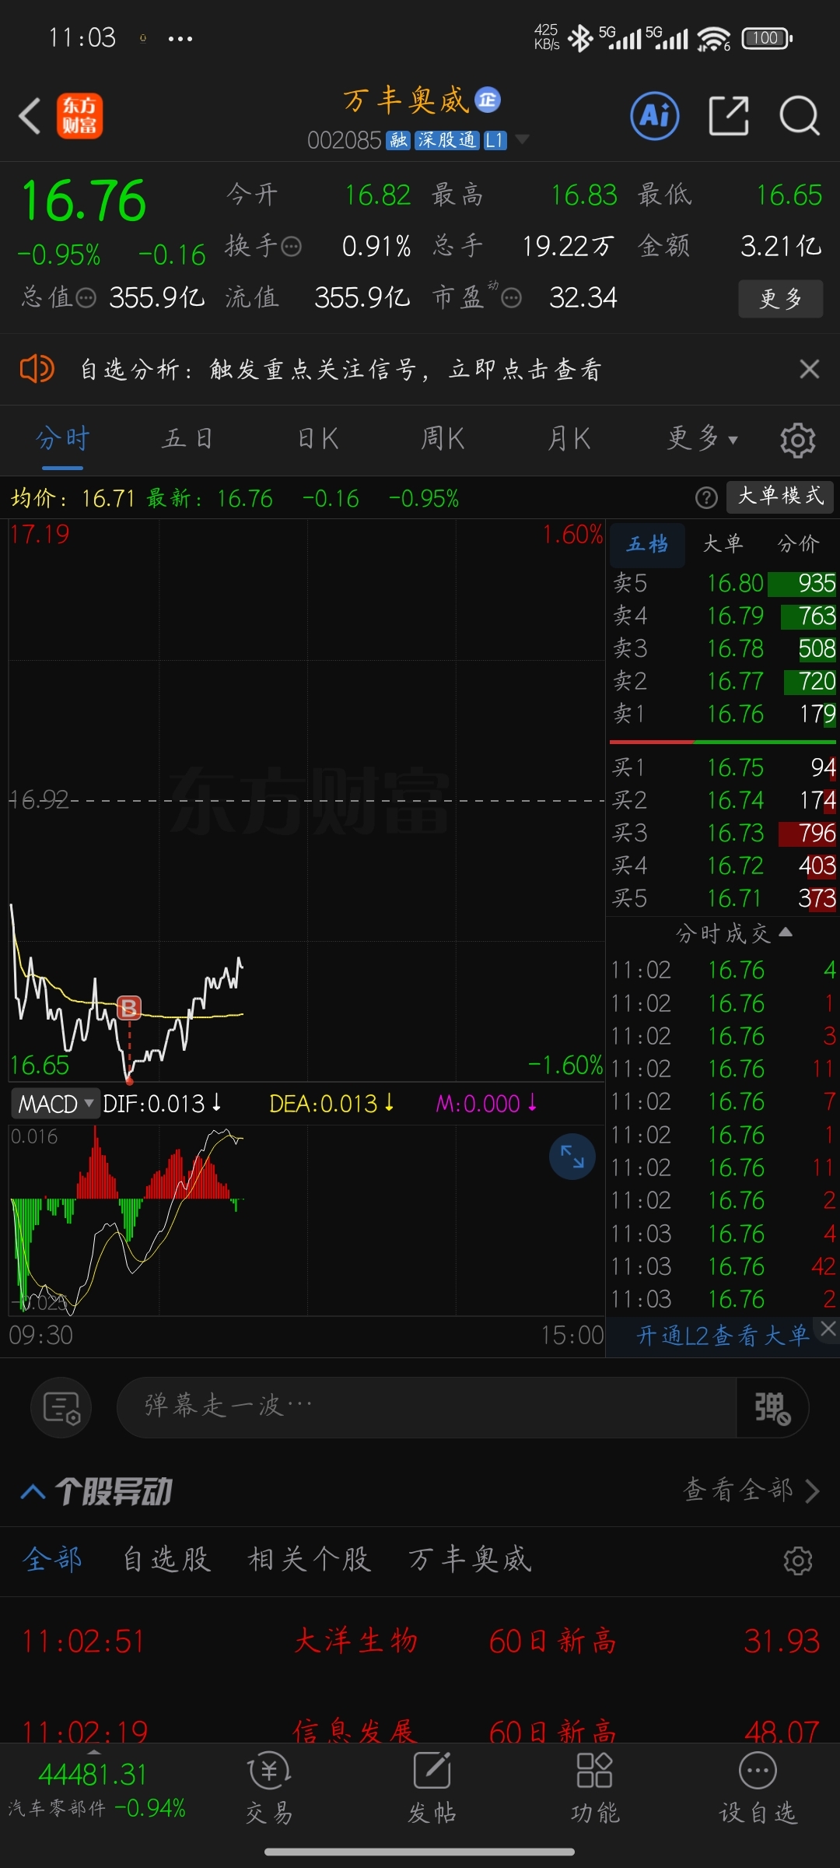840x1868 pixels.
Task: Open 开通L2查看大单 link
Action: [x=723, y=1336]
